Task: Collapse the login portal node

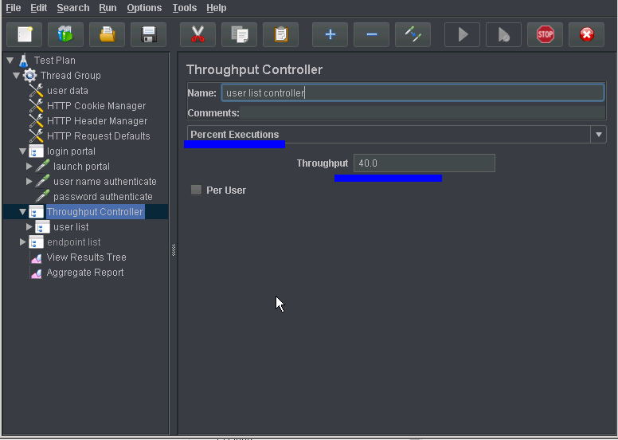Action: [x=23, y=151]
